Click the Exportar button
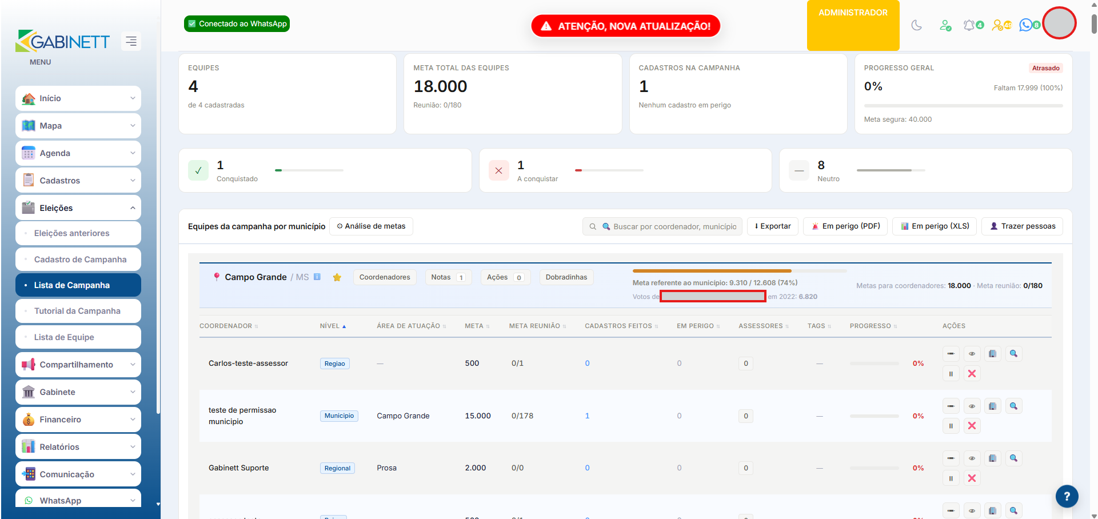1098x519 pixels. point(773,226)
